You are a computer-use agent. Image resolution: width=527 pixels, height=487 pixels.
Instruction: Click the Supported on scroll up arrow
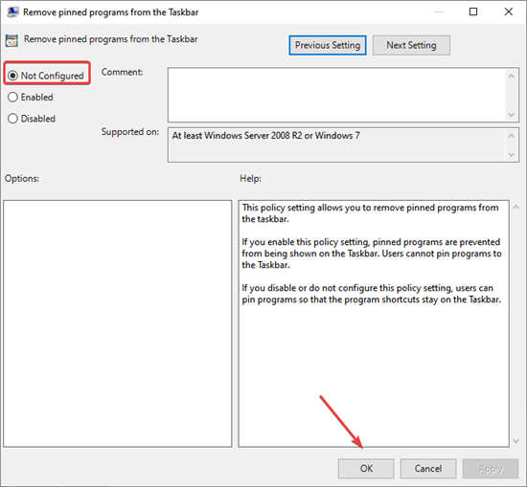click(512, 136)
